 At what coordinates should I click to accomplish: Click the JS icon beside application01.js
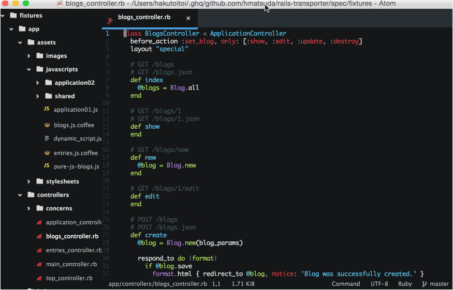click(47, 109)
